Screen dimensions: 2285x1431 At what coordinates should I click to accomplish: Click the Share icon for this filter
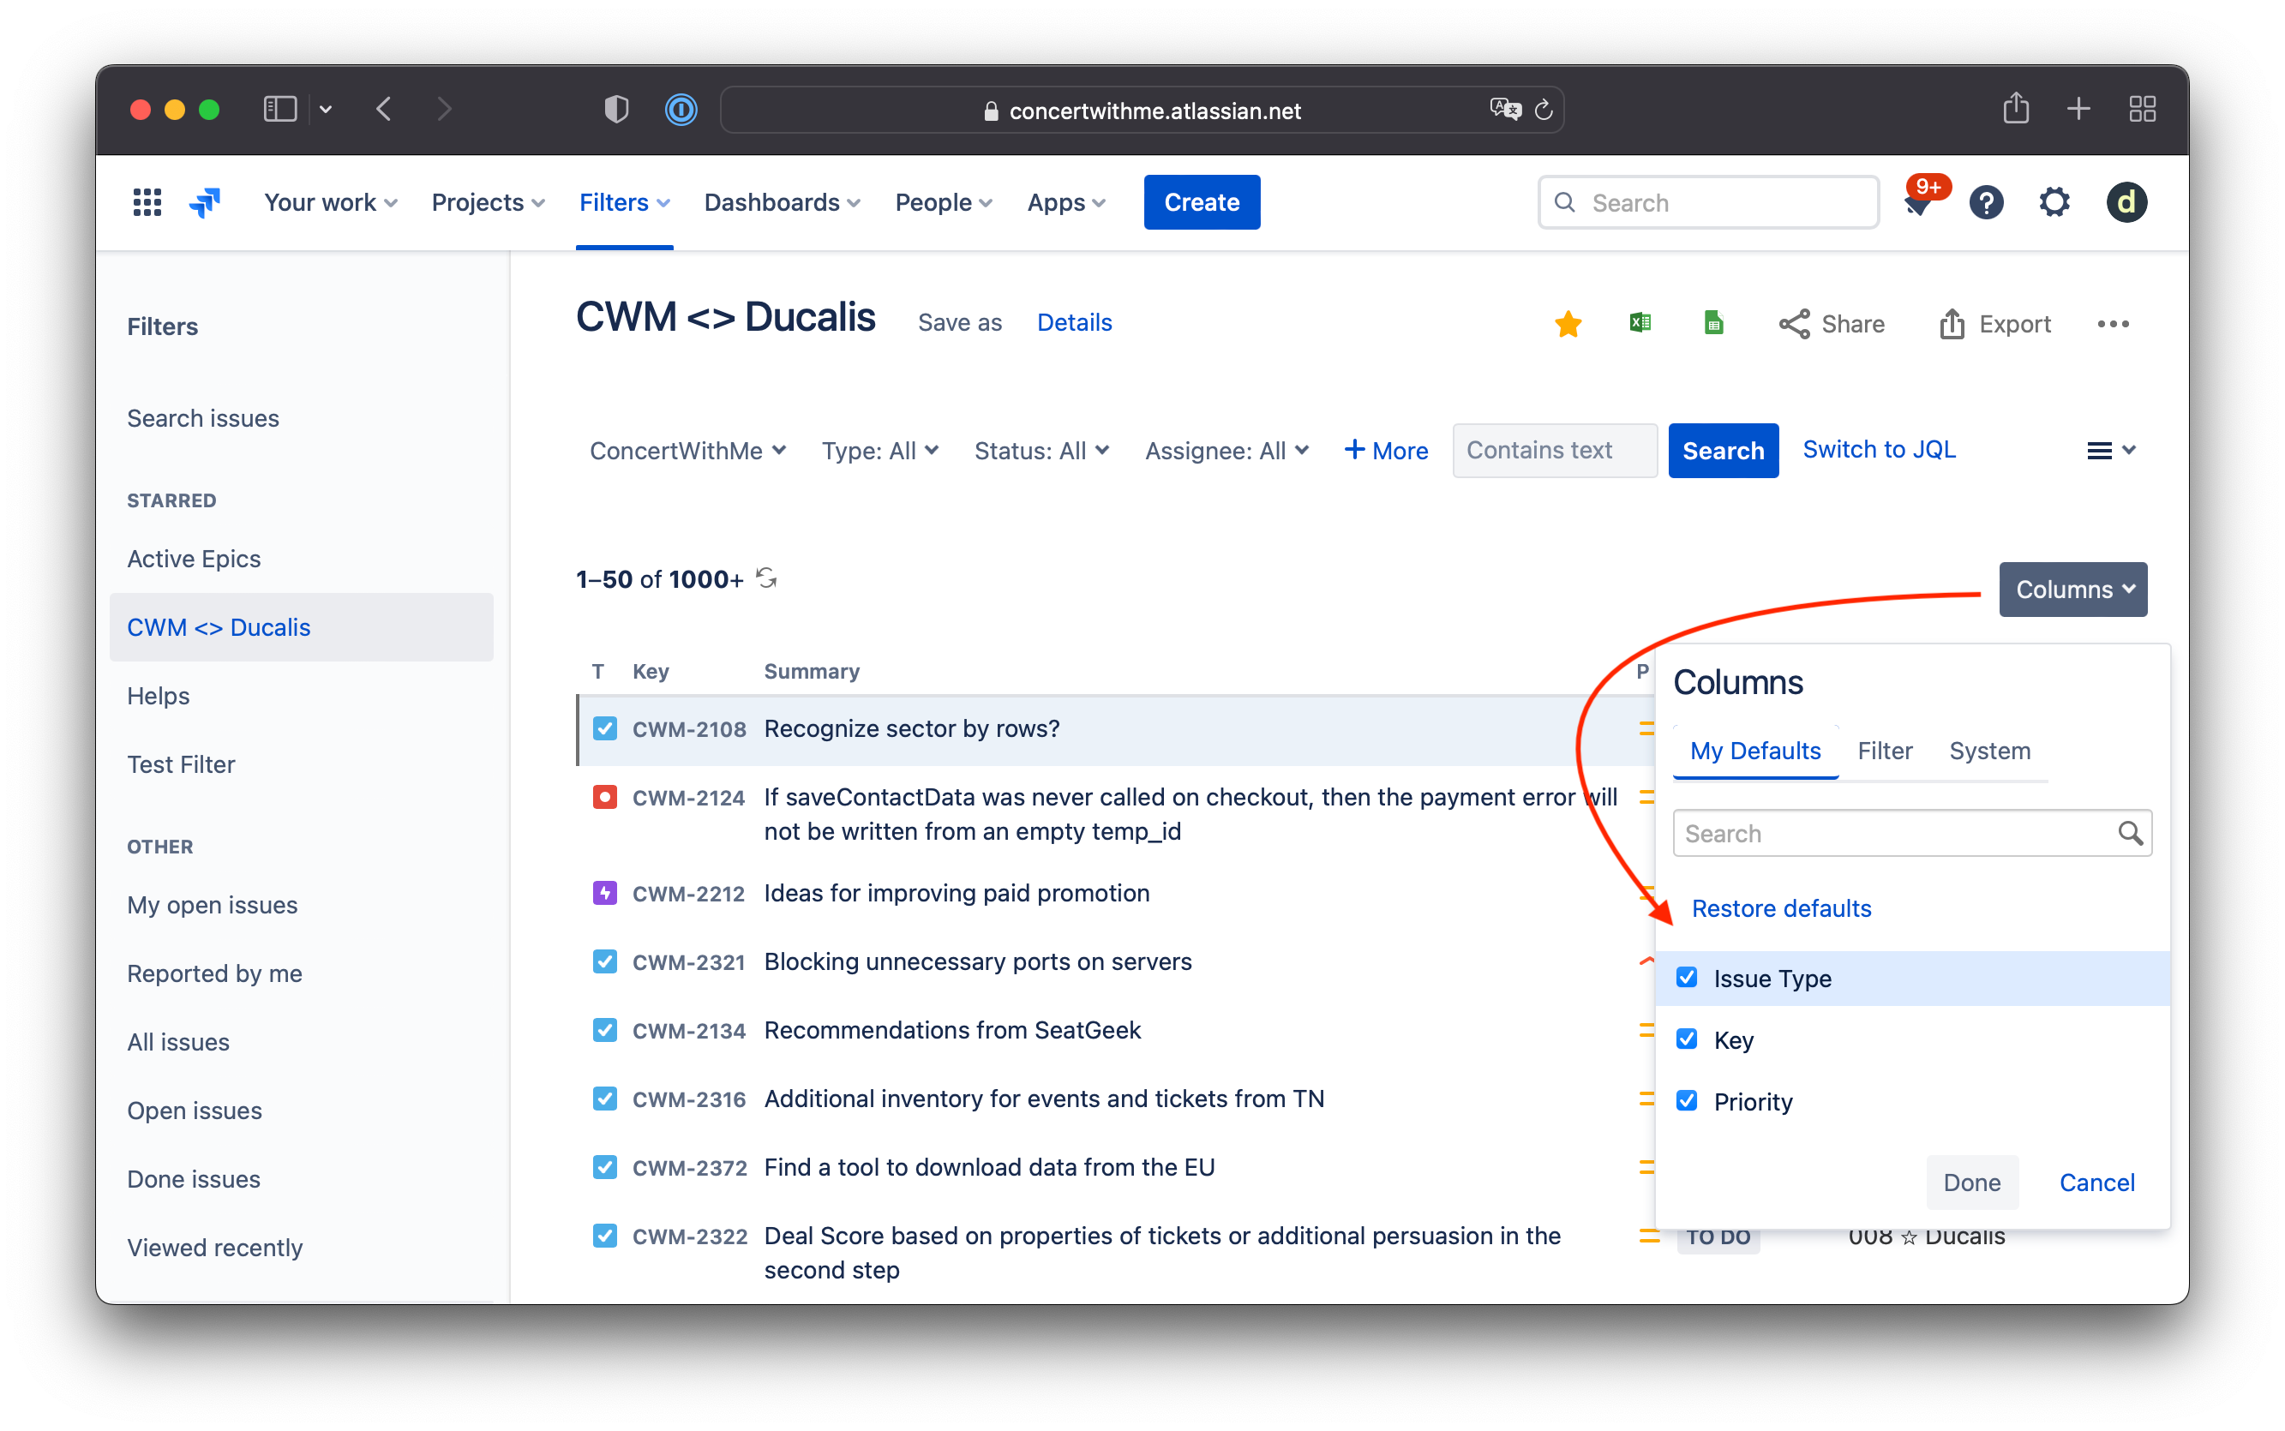coord(1796,323)
